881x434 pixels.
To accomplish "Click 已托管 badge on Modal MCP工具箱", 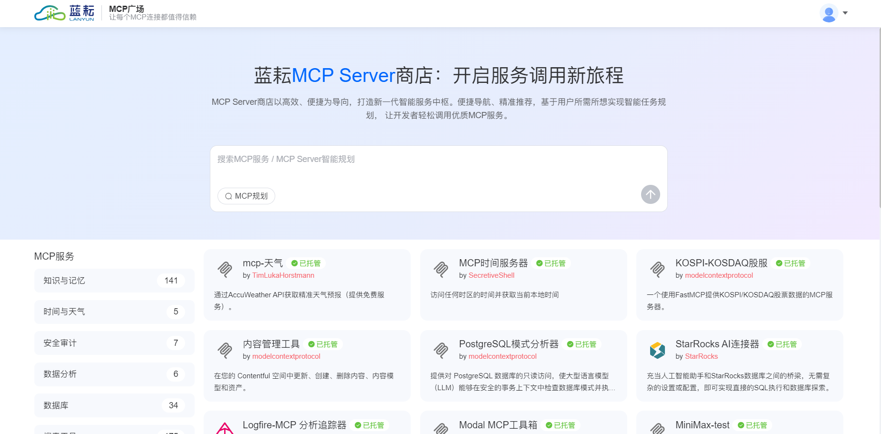I will pos(560,425).
